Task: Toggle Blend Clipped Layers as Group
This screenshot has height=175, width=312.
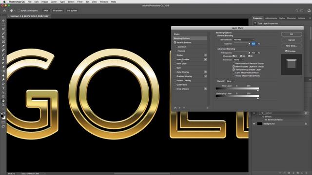Action: point(234,67)
